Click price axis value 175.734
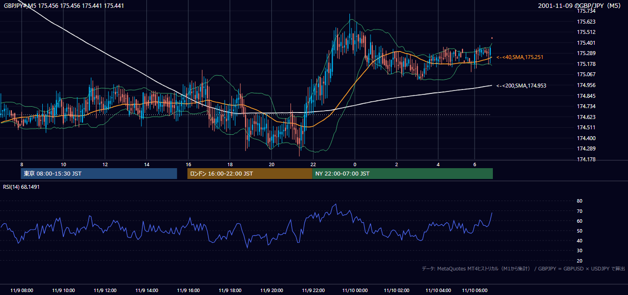Image resolution: width=628 pixels, height=295 pixels. [x=586, y=11]
